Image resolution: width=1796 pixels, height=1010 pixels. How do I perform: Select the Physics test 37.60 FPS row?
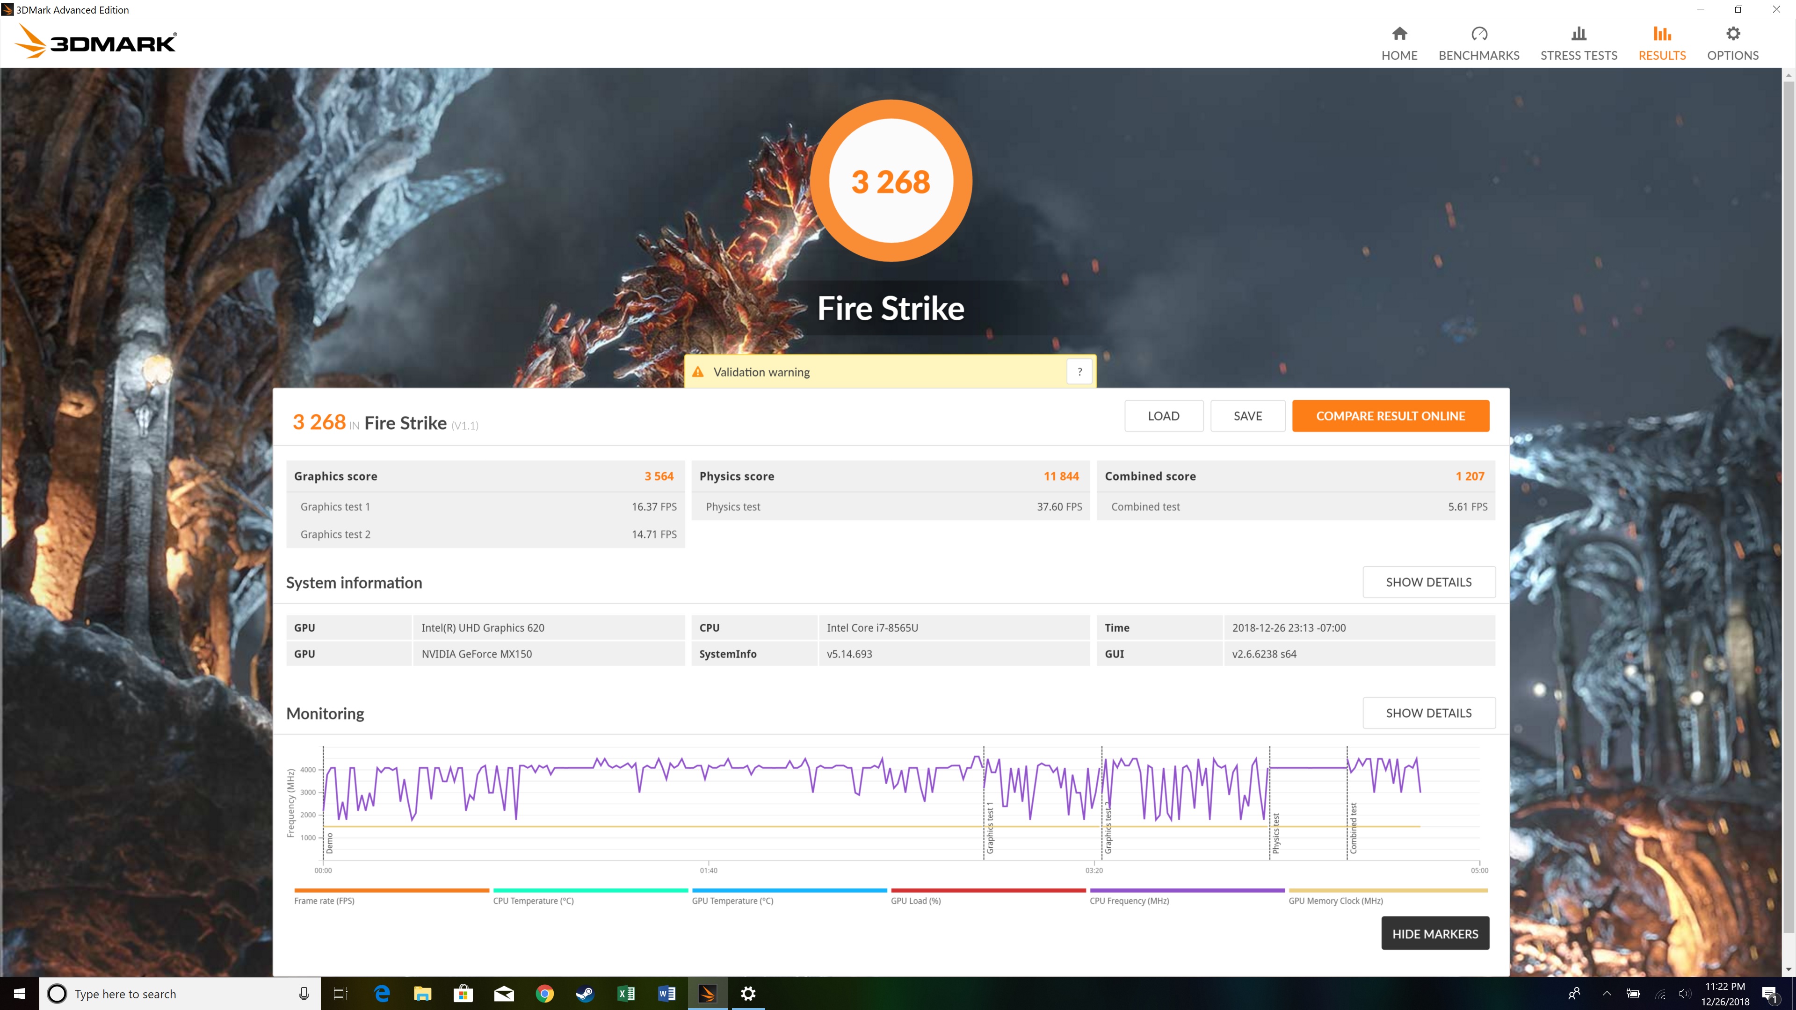pyautogui.click(x=891, y=507)
